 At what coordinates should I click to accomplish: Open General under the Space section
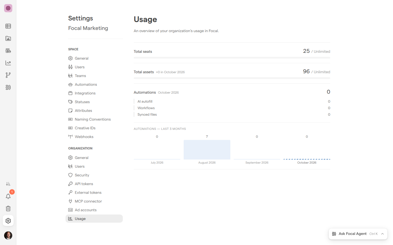click(x=94, y=58)
